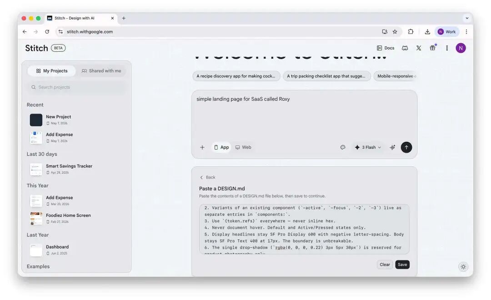491x300 pixels.
Task: Open the Dashboard project
Action: click(77, 250)
